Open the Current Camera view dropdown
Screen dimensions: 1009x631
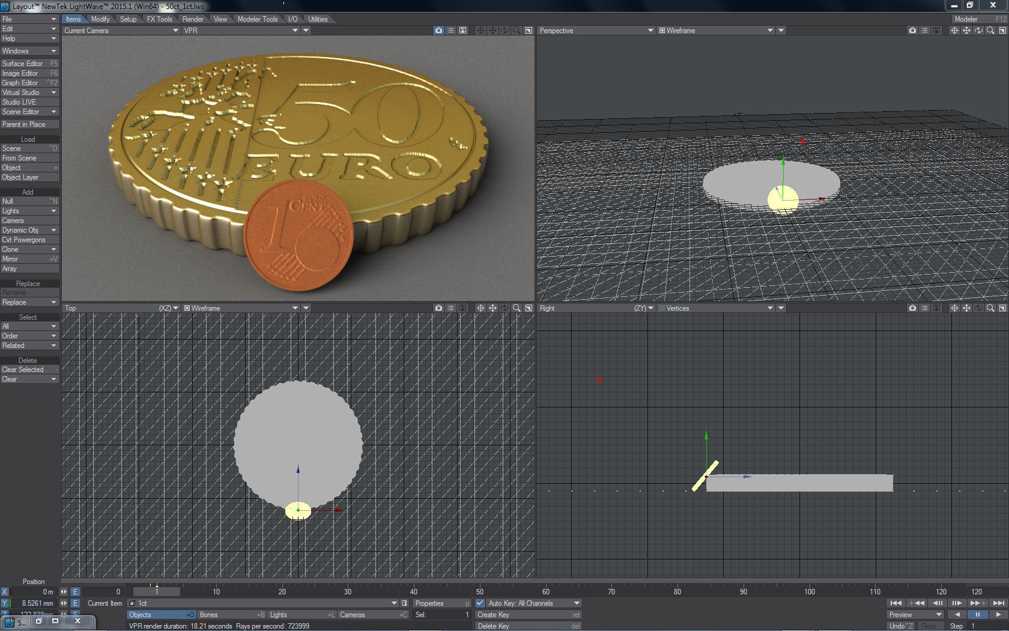point(121,30)
